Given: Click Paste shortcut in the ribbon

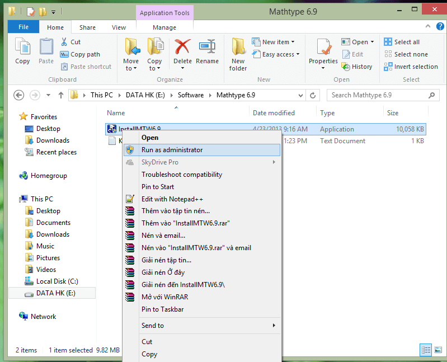Looking at the screenshot, I should (86, 67).
